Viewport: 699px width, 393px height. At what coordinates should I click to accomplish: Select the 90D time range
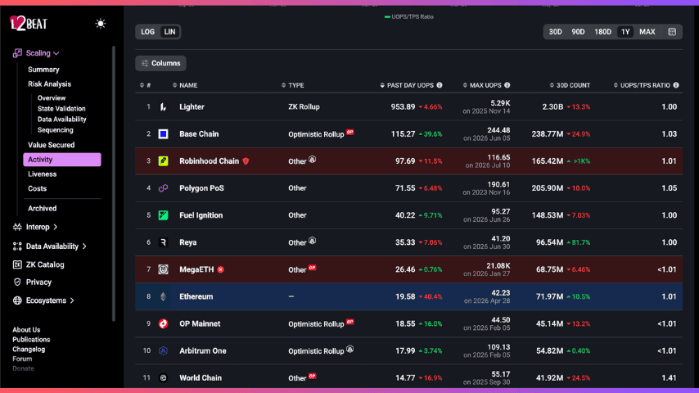pos(578,32)
